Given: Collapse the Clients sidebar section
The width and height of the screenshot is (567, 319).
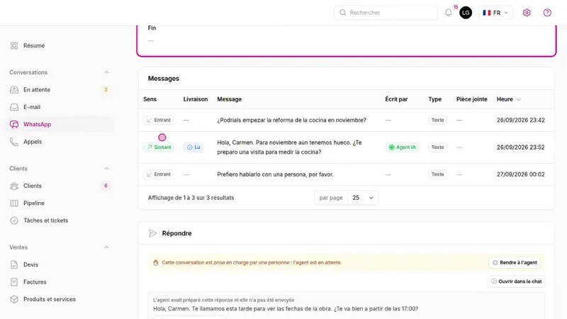Looking at the screenshot, I should tap(107, 169).
